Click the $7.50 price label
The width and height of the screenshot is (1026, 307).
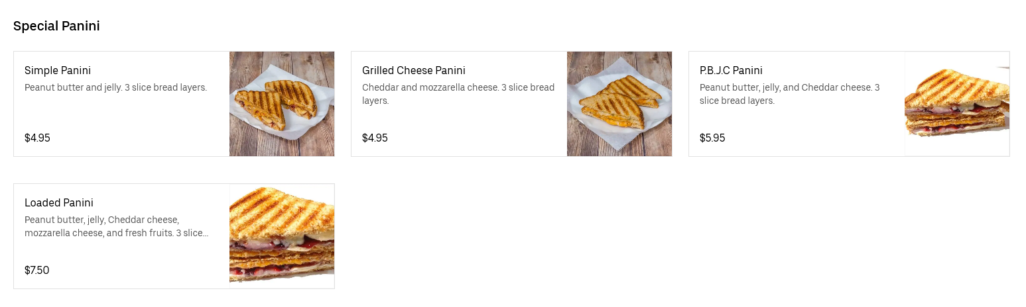point(36,270)
